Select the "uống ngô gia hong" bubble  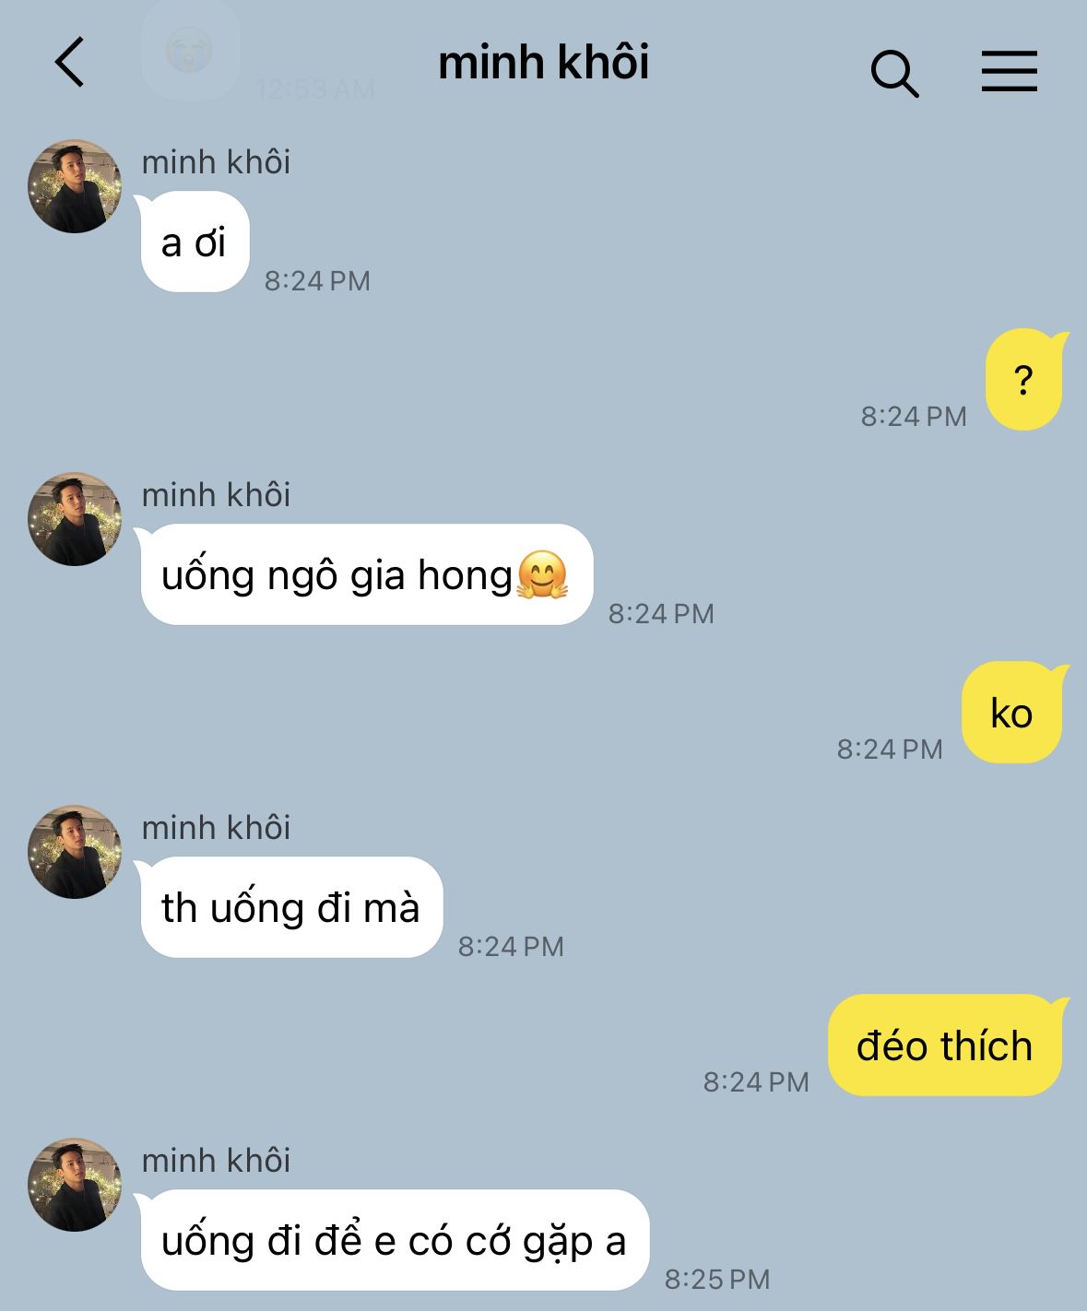365,574
